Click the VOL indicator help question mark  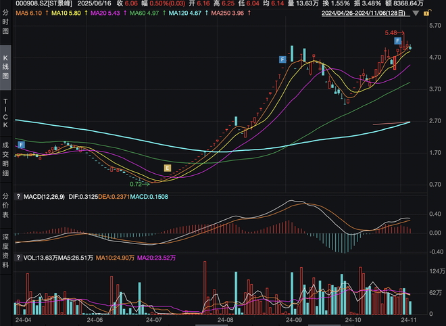(18, 258)
